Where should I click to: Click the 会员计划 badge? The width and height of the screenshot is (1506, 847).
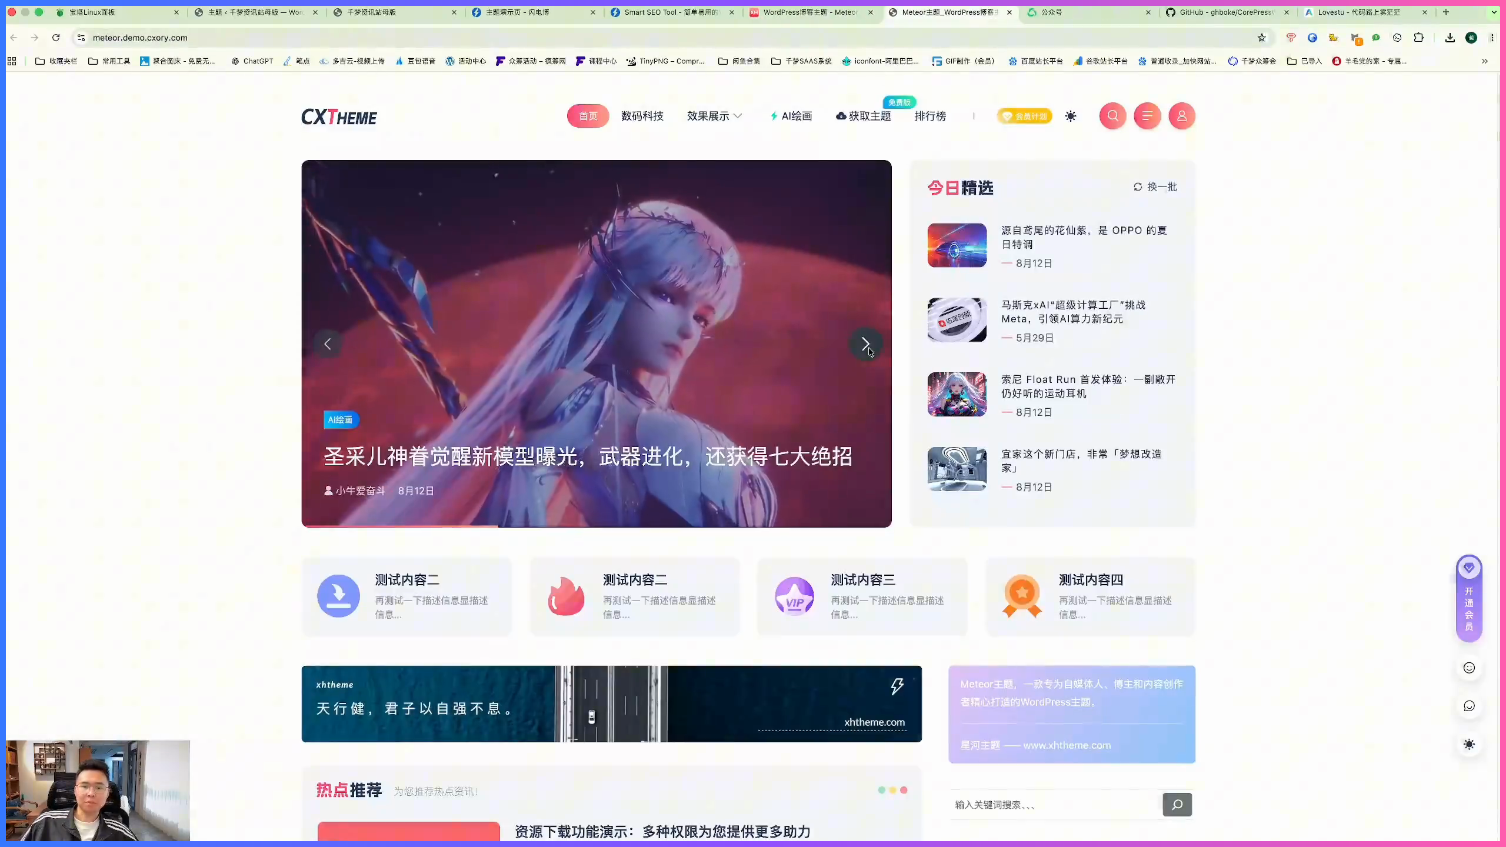pyautogui.click(x=1025, y=116)
